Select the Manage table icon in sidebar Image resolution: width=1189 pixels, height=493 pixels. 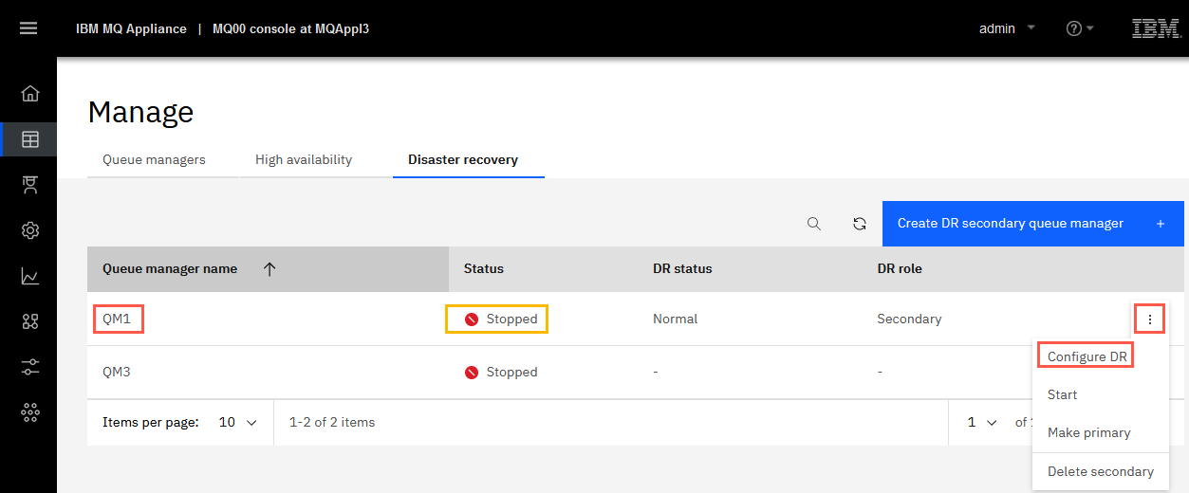[30, 139]
